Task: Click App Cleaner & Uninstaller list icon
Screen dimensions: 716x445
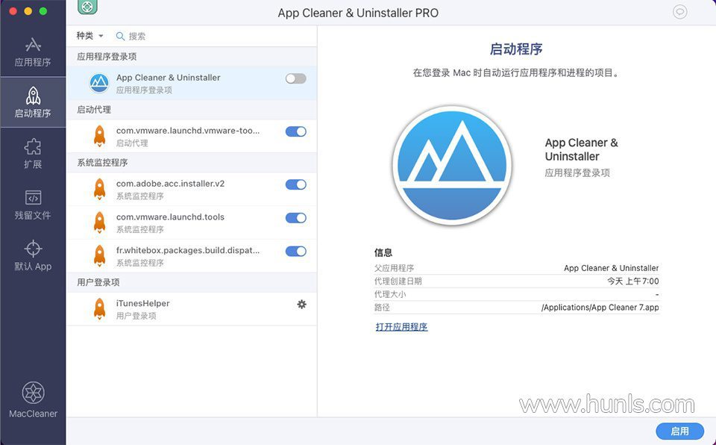Action: tap(99, 83)
